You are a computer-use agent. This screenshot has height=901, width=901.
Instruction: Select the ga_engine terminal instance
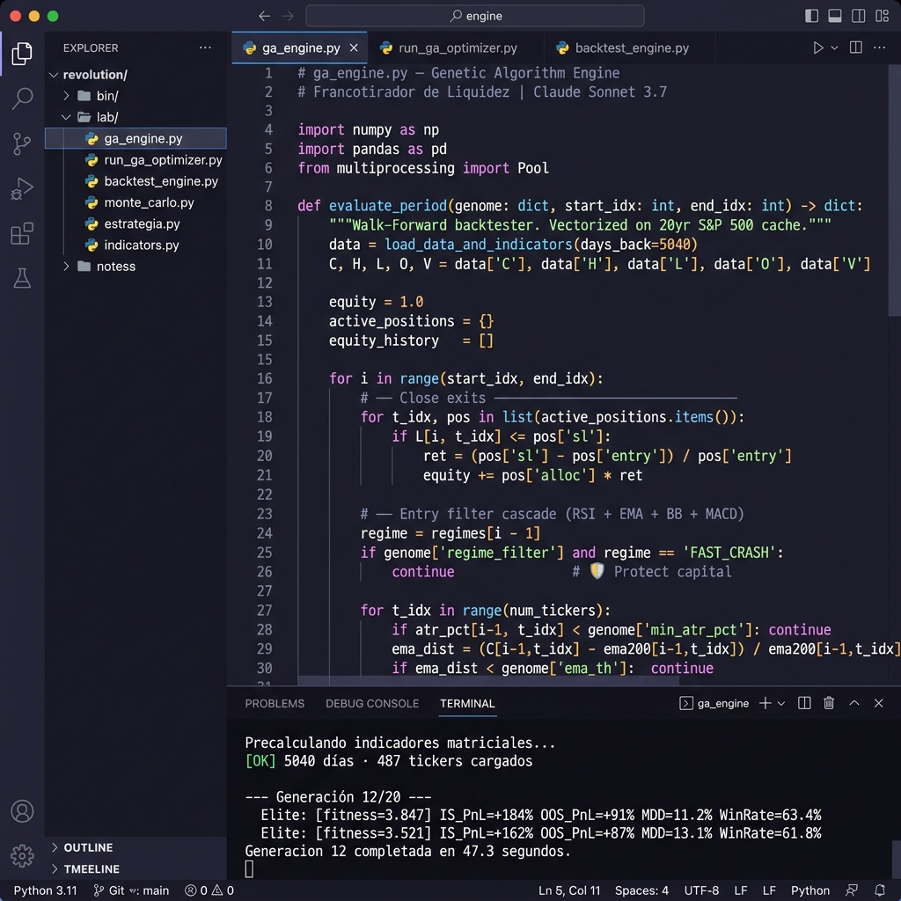click(714, 703)
